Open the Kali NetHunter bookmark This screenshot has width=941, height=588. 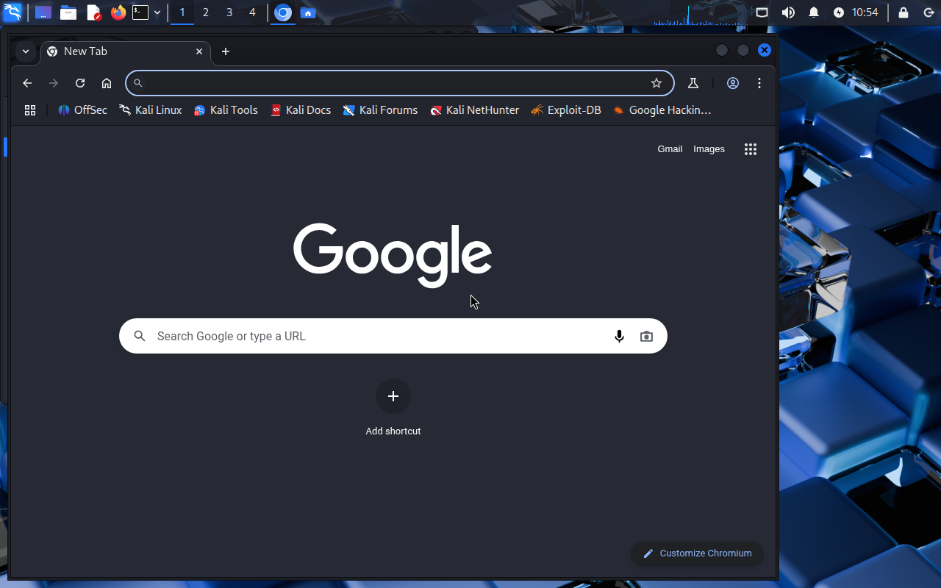click(x=475, y=110)
